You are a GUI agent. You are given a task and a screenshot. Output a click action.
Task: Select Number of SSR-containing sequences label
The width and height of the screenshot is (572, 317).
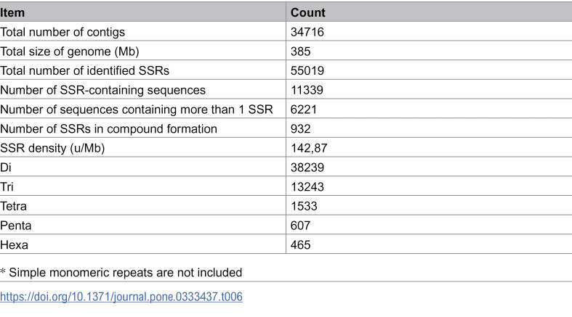coord(103,90)
